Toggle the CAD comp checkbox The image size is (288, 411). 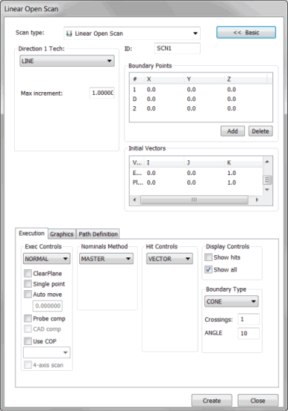click(x=27, y=329)
